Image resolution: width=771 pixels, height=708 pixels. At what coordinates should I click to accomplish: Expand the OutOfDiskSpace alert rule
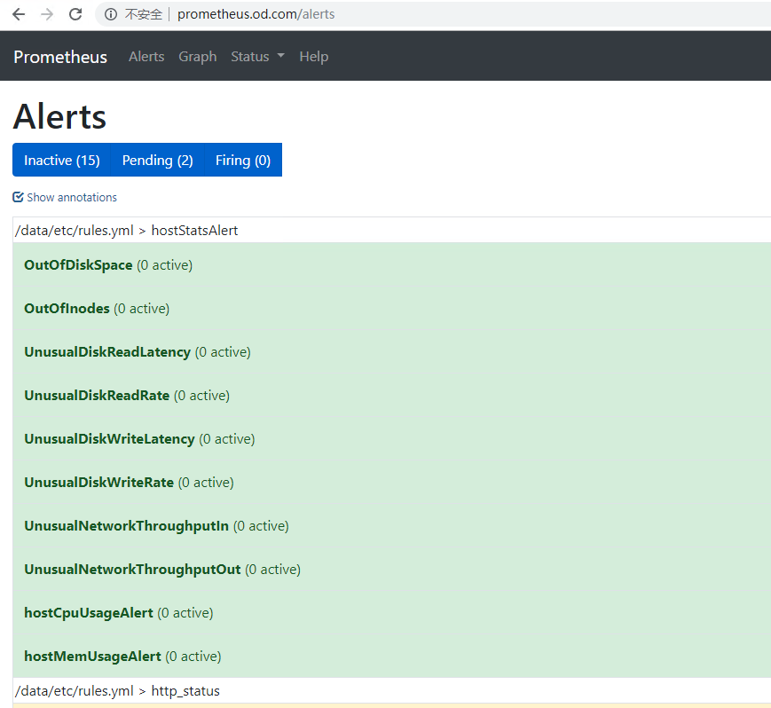coord(78,265)
